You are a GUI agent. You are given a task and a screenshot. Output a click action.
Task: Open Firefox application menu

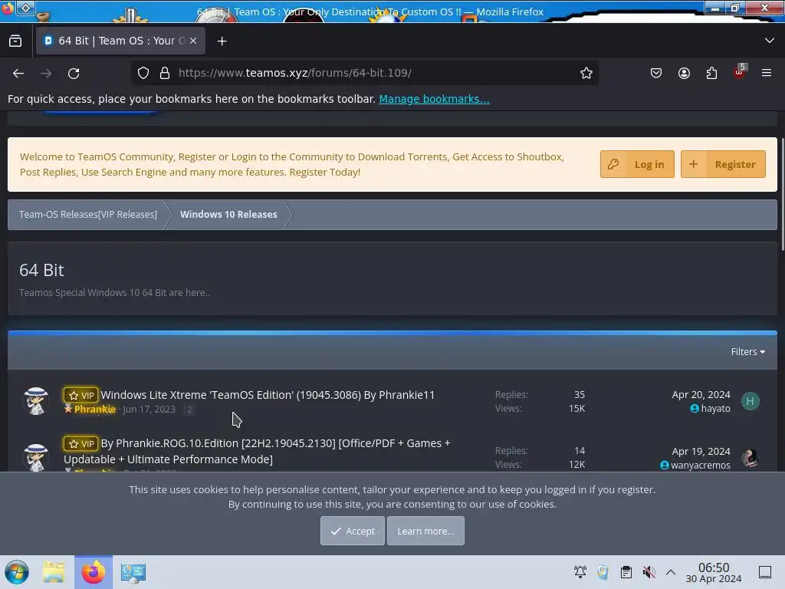767,73
